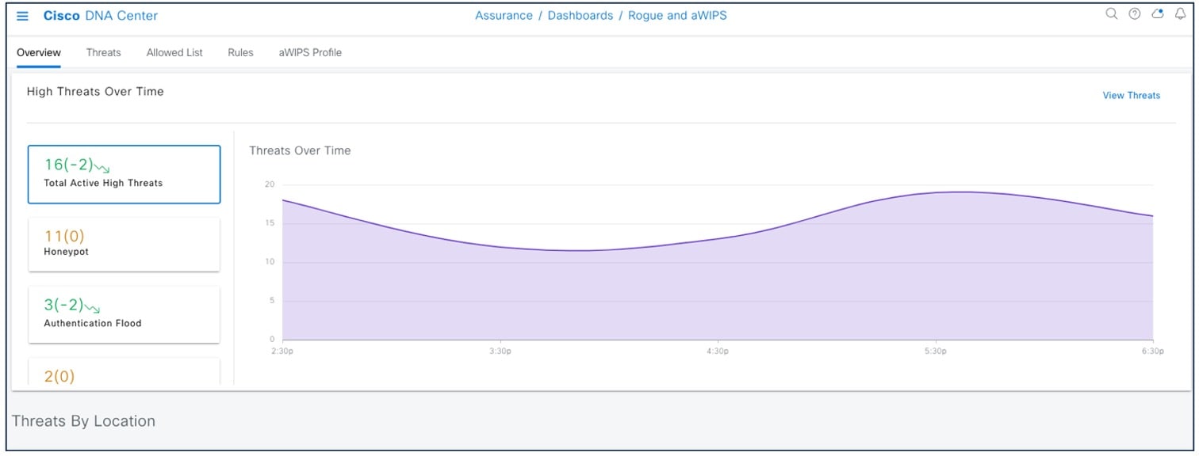Viewport: 1199px width, 456px height.
Task: Click the High Threats Over Time heading
Action: point(95,92)
